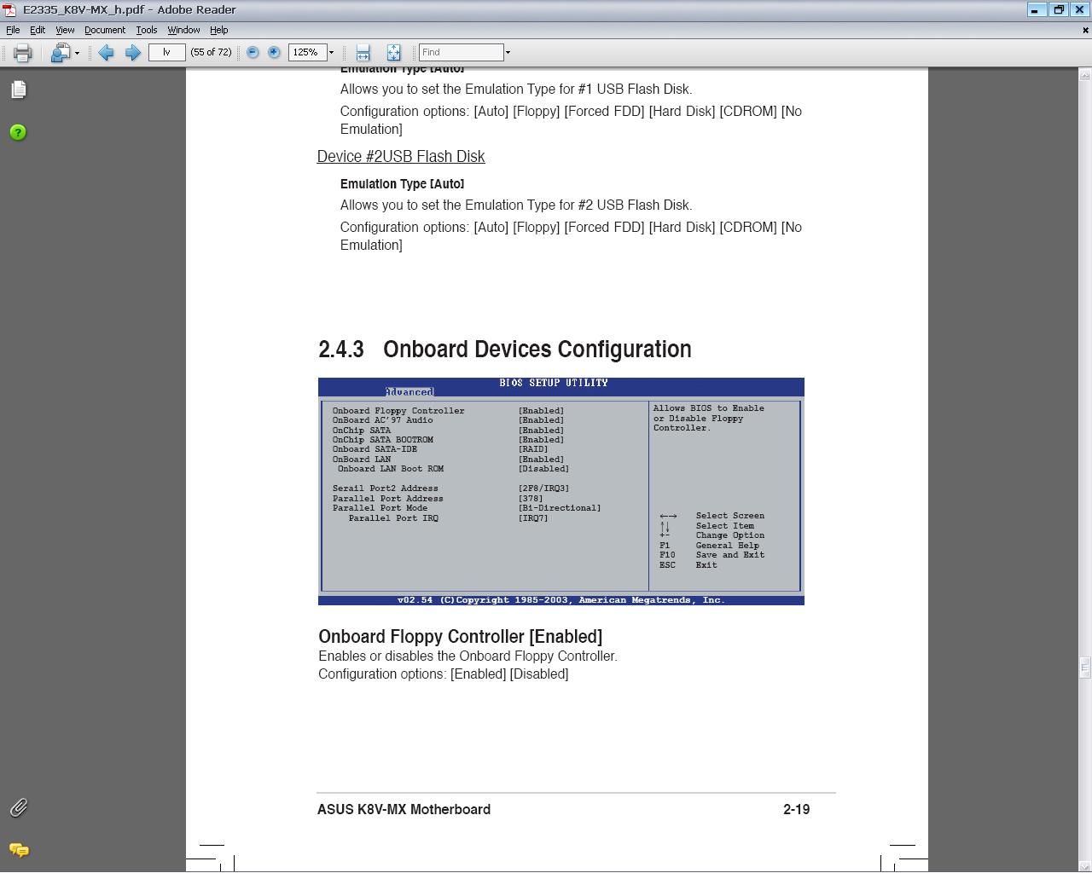This screenshot has height=873, width=1092.
Task: Click the collaborate icon in toolbar
Action: pyautogui.click(x=60, y=53)
